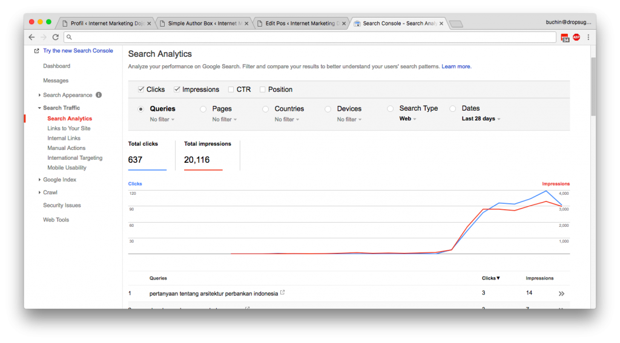Open Dashboard in the sidebar

[56, 66]
